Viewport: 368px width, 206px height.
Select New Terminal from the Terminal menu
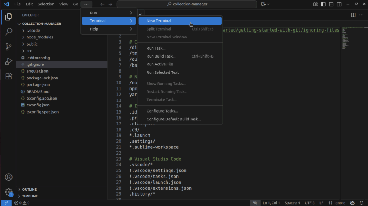(159, 21)
